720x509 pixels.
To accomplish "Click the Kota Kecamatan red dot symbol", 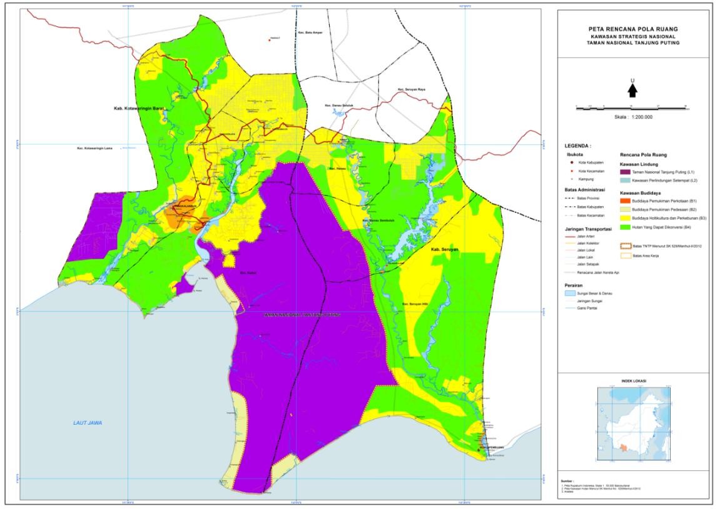I will 572,171.
